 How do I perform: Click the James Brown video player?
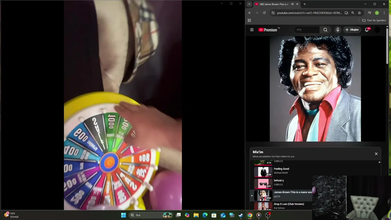[x=315, y=89]
